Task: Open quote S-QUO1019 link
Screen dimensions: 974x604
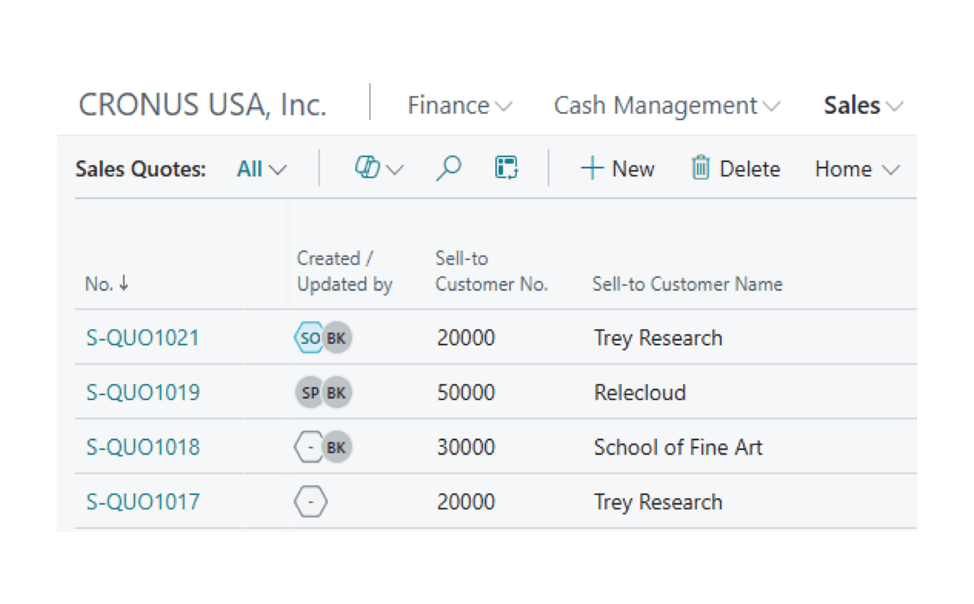Action: tap(142, 393)
